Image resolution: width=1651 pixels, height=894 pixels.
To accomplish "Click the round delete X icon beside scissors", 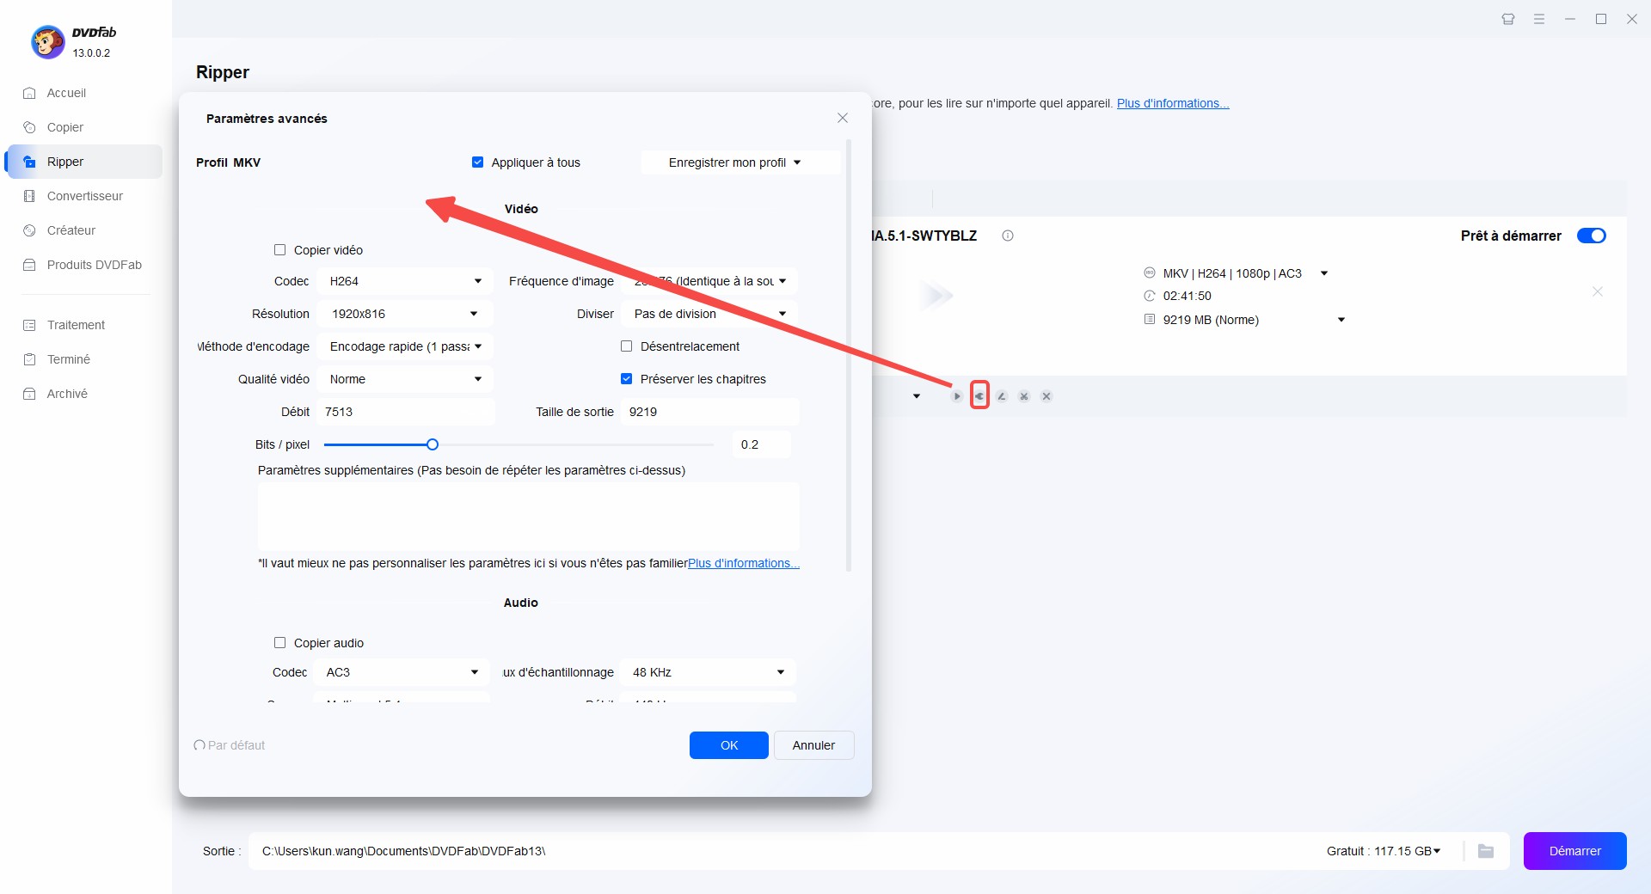I will pos(1046,396).
